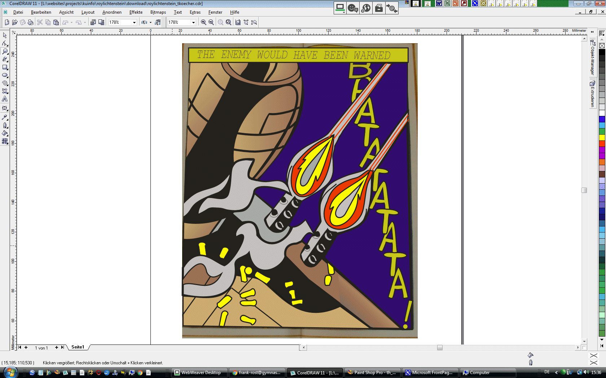This screenshot has width=606, height=378.
Task: Select the Basic Shapes arrows tool
Action: click(5, 91)
